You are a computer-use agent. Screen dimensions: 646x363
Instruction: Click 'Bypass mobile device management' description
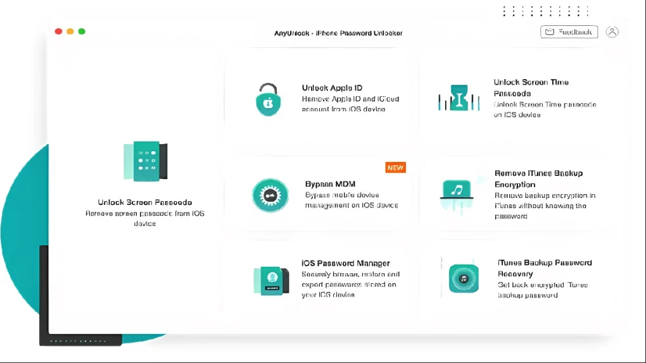point(351,200)
